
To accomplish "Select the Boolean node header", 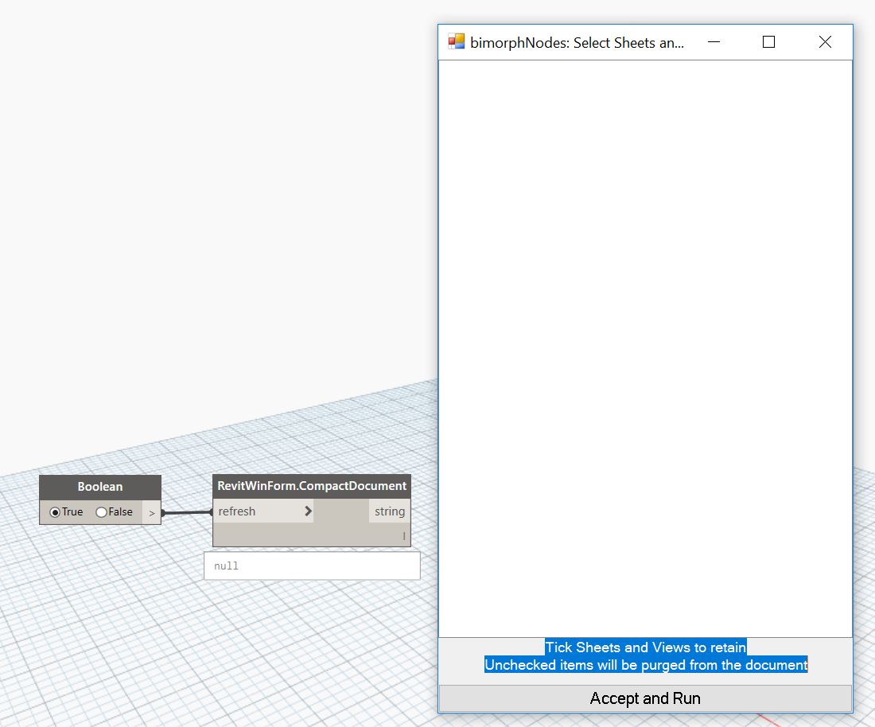I will coord(100,486).
